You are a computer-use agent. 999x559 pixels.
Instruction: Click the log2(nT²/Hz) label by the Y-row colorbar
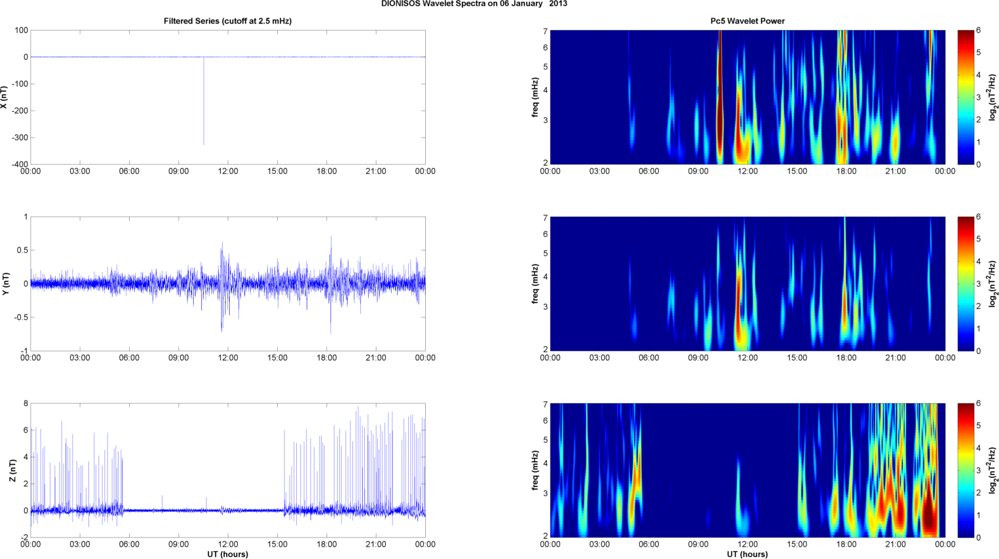(992, 284)
